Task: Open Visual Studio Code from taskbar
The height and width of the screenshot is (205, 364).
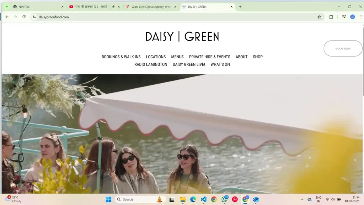Action: point(203,199)
